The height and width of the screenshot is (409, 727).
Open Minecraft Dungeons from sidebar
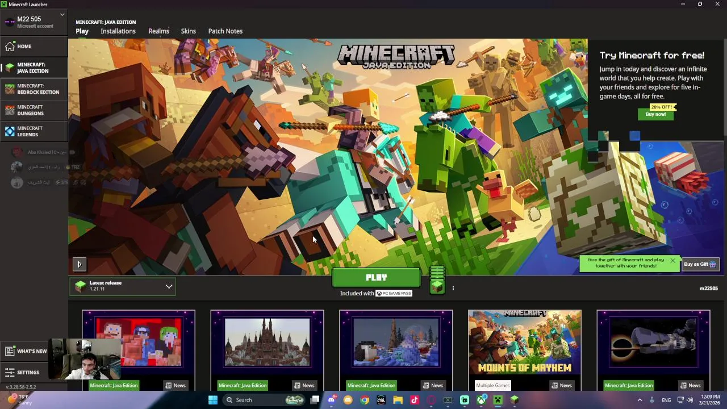(34, 110)
